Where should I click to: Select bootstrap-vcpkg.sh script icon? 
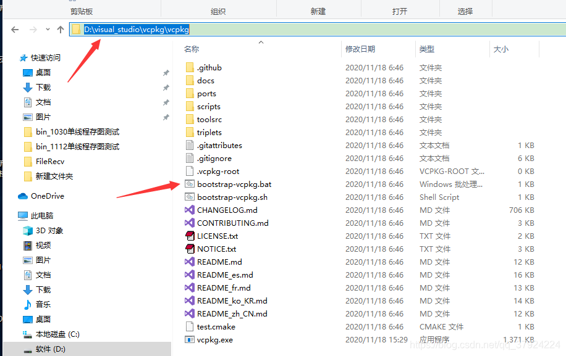[190, 197]
